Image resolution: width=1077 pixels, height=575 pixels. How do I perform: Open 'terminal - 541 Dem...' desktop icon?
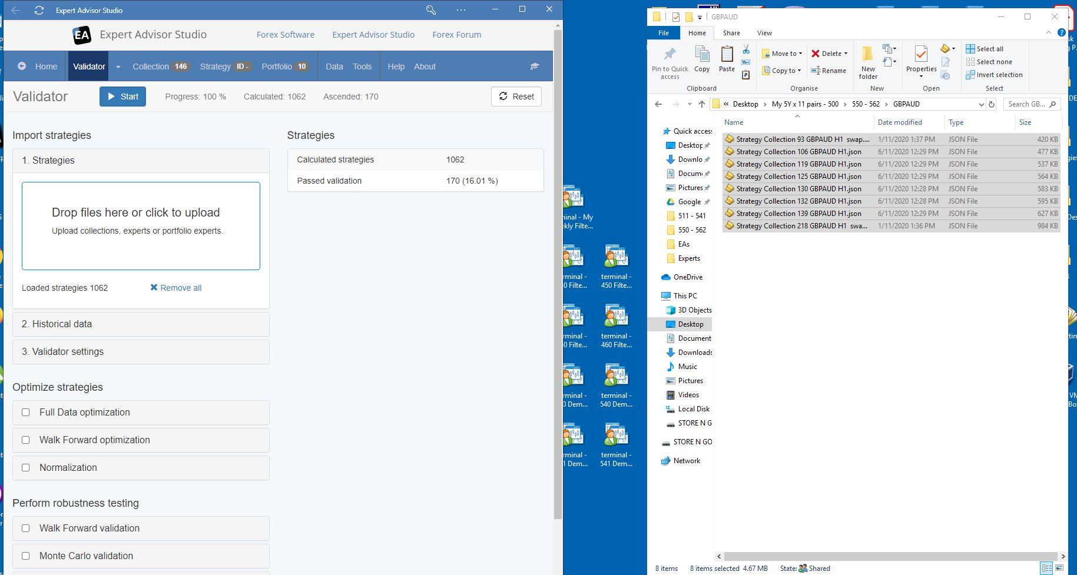pyautogui.click(x=616, y=446)
